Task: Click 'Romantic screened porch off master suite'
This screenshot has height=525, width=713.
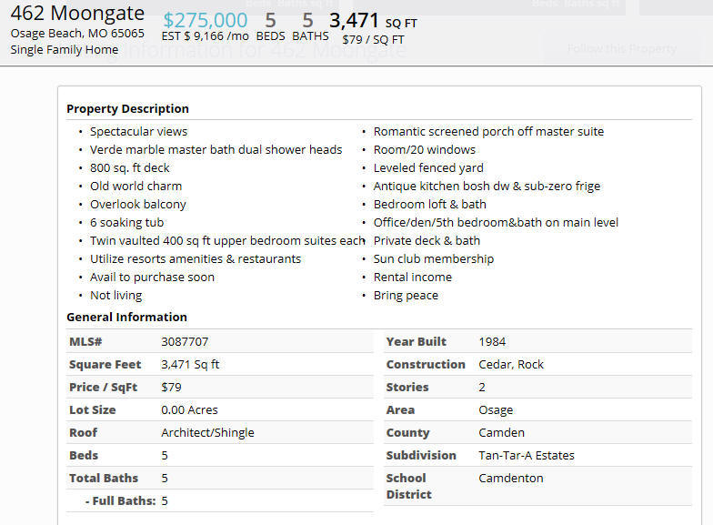Action: pos(489,131)
